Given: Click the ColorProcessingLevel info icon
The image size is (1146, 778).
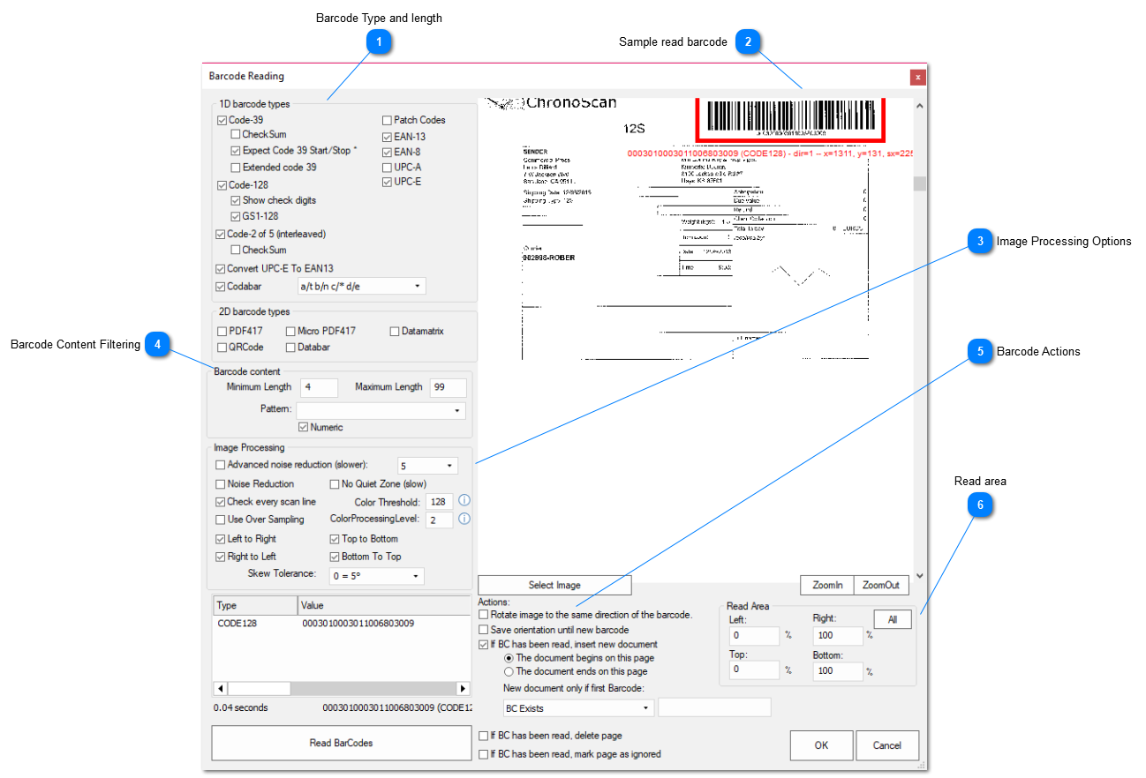Looking at the screenshot, I should click(464, 520).
